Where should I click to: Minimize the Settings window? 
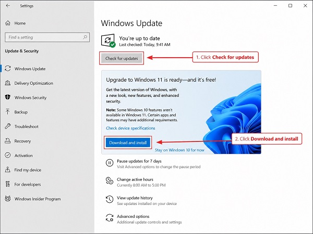coord(275,6)
